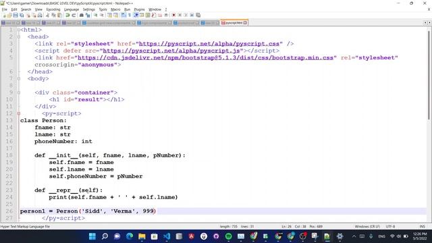Save the current file with the floppy icon
Screen dimensions: 432x243
coord(16,15)
